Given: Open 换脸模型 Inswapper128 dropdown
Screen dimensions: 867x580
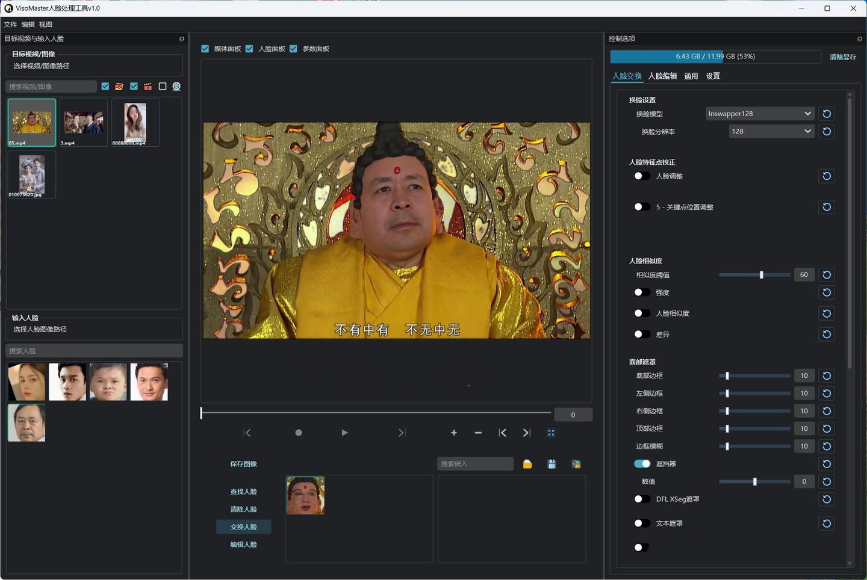Looking at the screenshot, I should click(760, 114).
